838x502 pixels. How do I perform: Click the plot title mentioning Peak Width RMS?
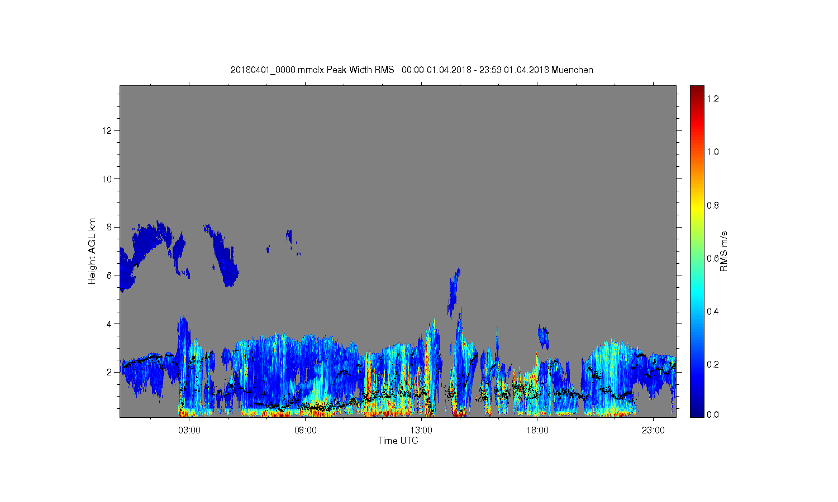pyautogui.click(x=412, y=70)
